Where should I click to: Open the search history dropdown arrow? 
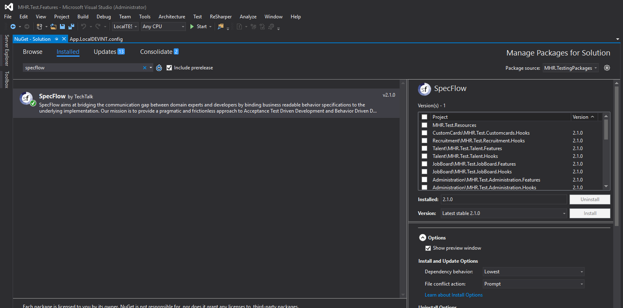(x=151, y=68)
